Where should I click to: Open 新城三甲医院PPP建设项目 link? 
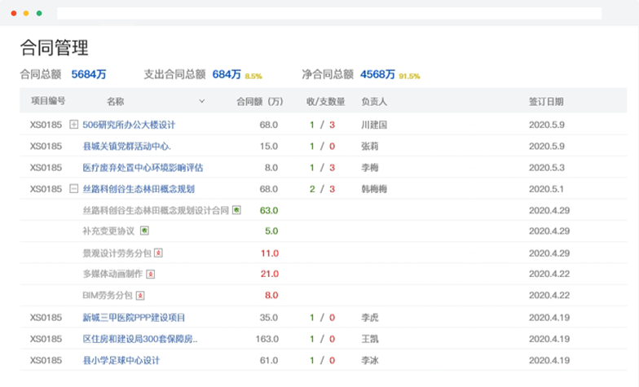[x=134, y=318]
